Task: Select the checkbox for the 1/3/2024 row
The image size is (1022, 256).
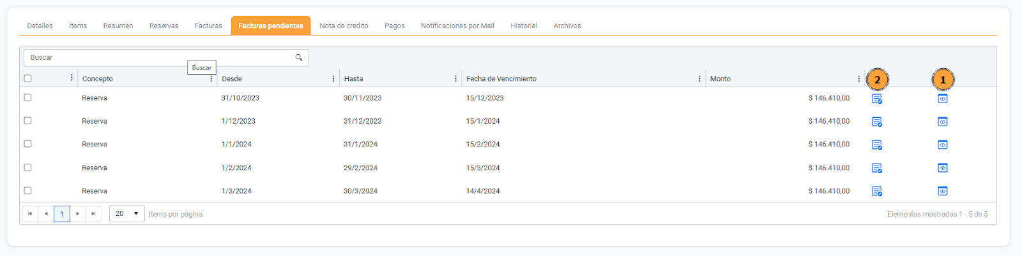Action: [27, 190]
